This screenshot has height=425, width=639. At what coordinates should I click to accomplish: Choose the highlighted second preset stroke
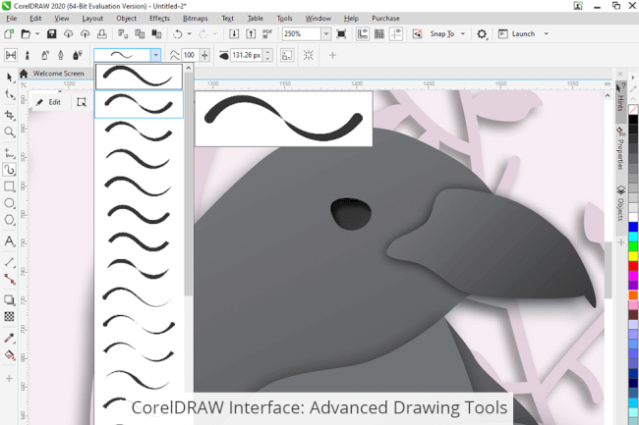[139, 104]
